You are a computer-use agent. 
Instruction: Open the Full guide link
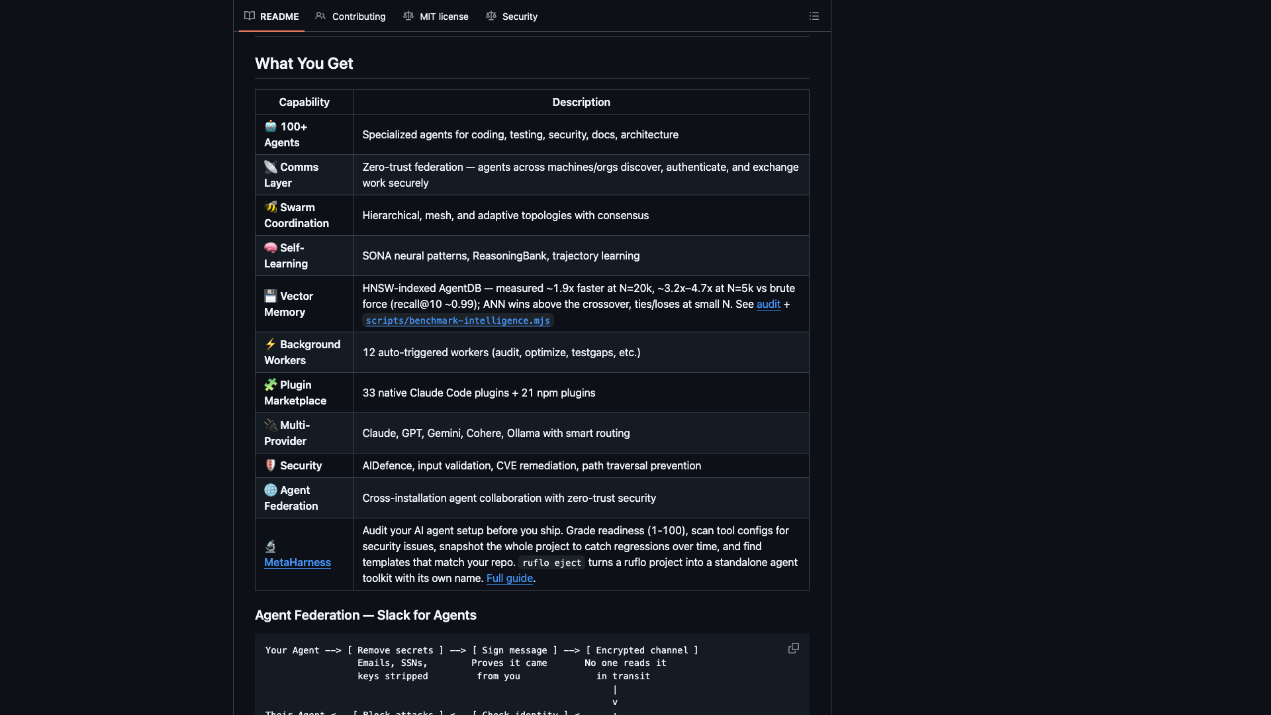pos(510,578)
